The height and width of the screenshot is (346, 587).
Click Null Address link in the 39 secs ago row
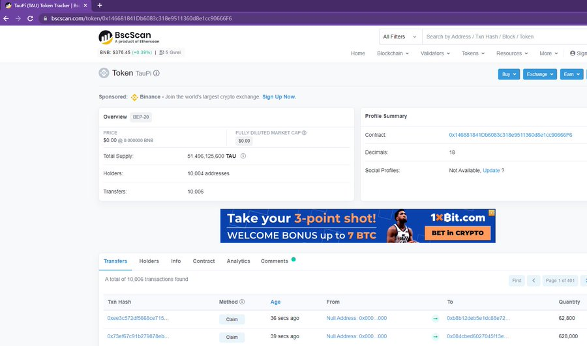356,336
